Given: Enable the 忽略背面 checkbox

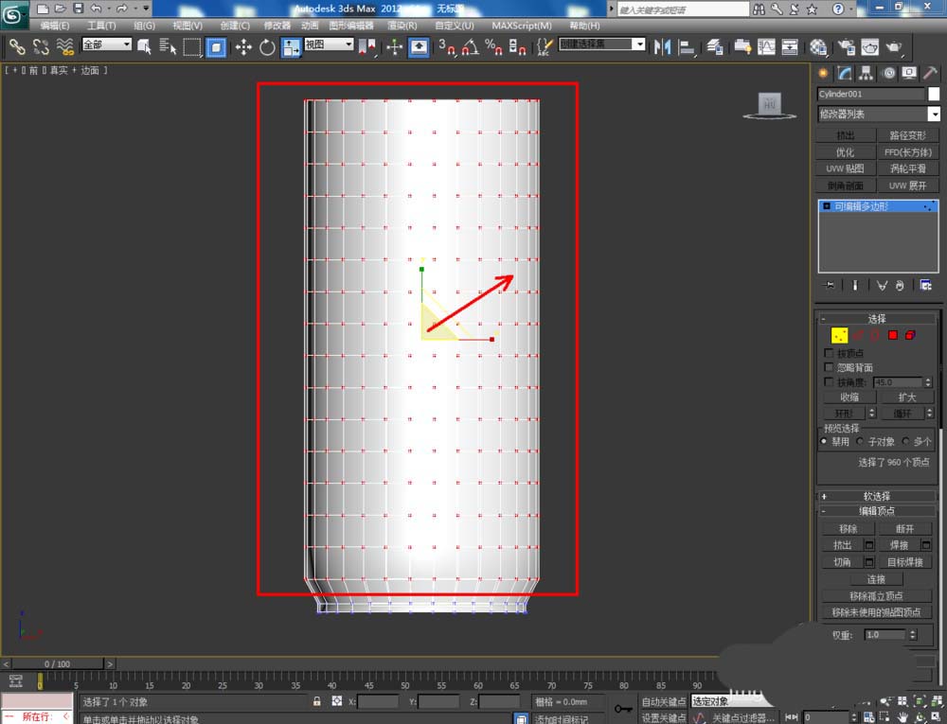Looking at the screenshot, I should click(x=831, y=367).
